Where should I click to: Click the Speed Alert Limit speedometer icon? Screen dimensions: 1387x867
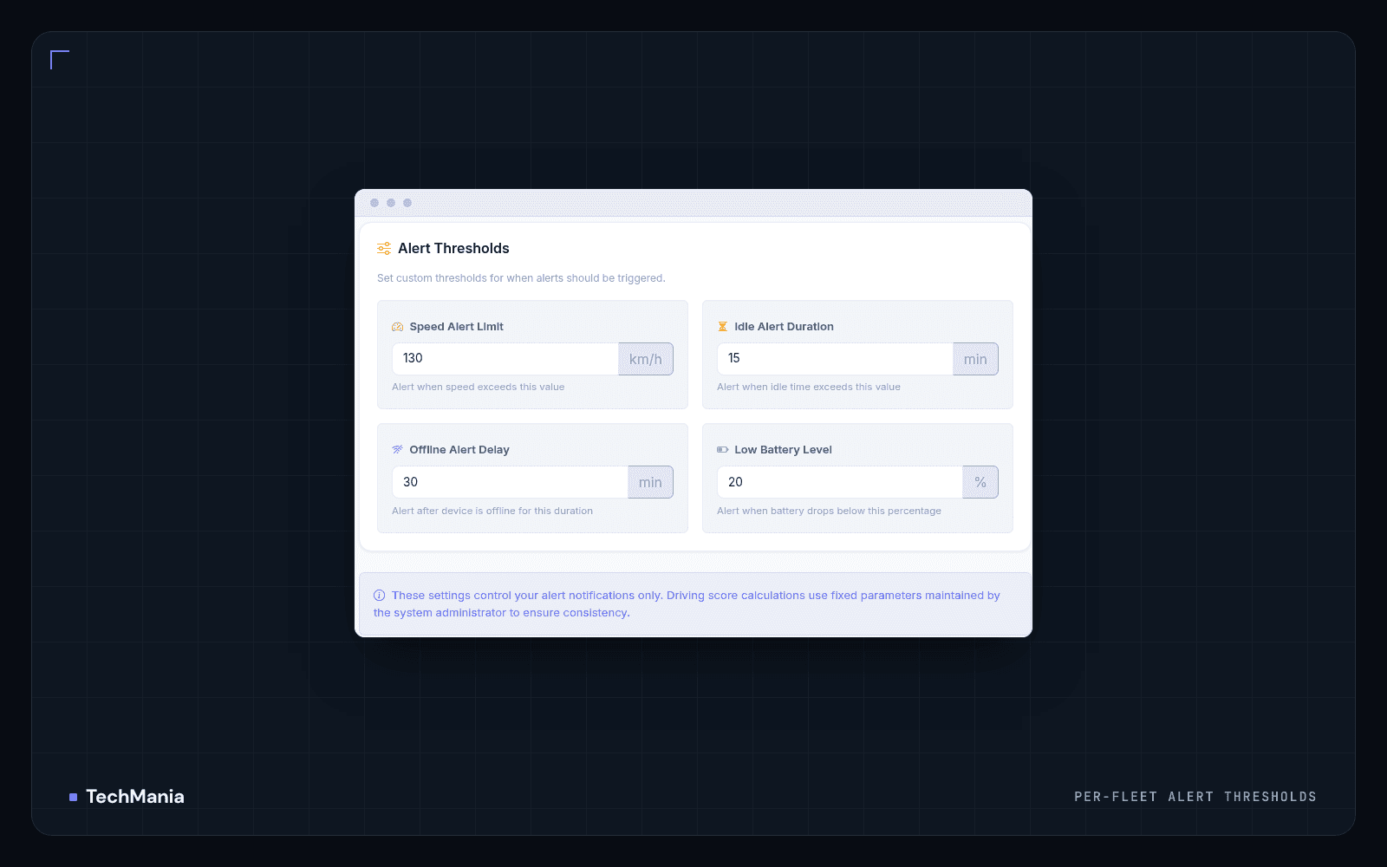click(398, 327)
